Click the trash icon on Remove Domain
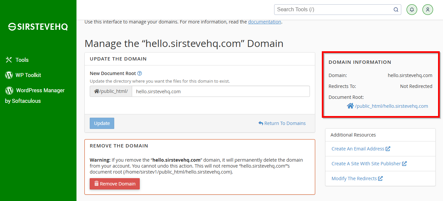The image size is (443, 201). pos(96,184)
